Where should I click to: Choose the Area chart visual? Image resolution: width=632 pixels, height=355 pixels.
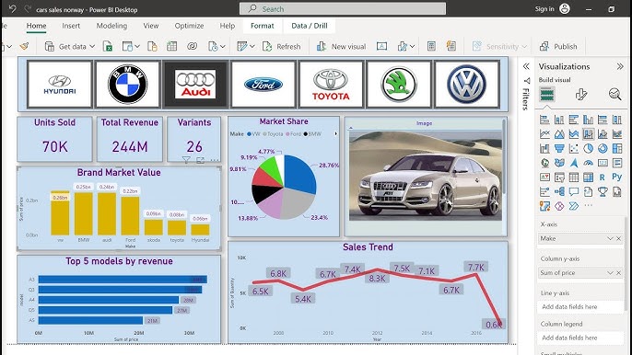coord(559,134)
